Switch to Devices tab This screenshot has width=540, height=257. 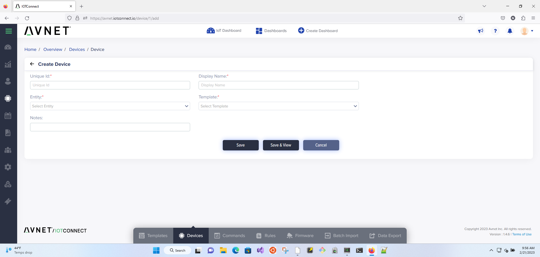[191, 236]
